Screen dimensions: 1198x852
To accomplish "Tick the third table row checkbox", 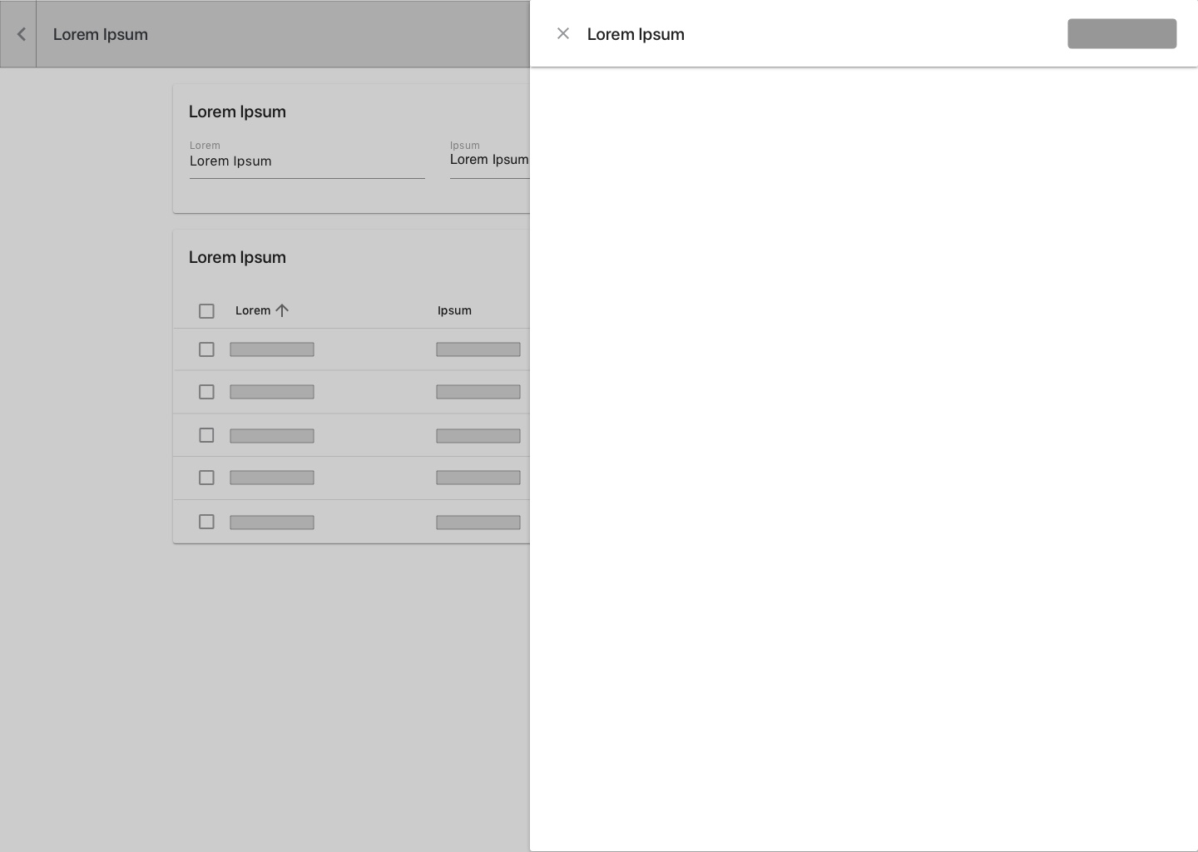I will click(206, 435).
